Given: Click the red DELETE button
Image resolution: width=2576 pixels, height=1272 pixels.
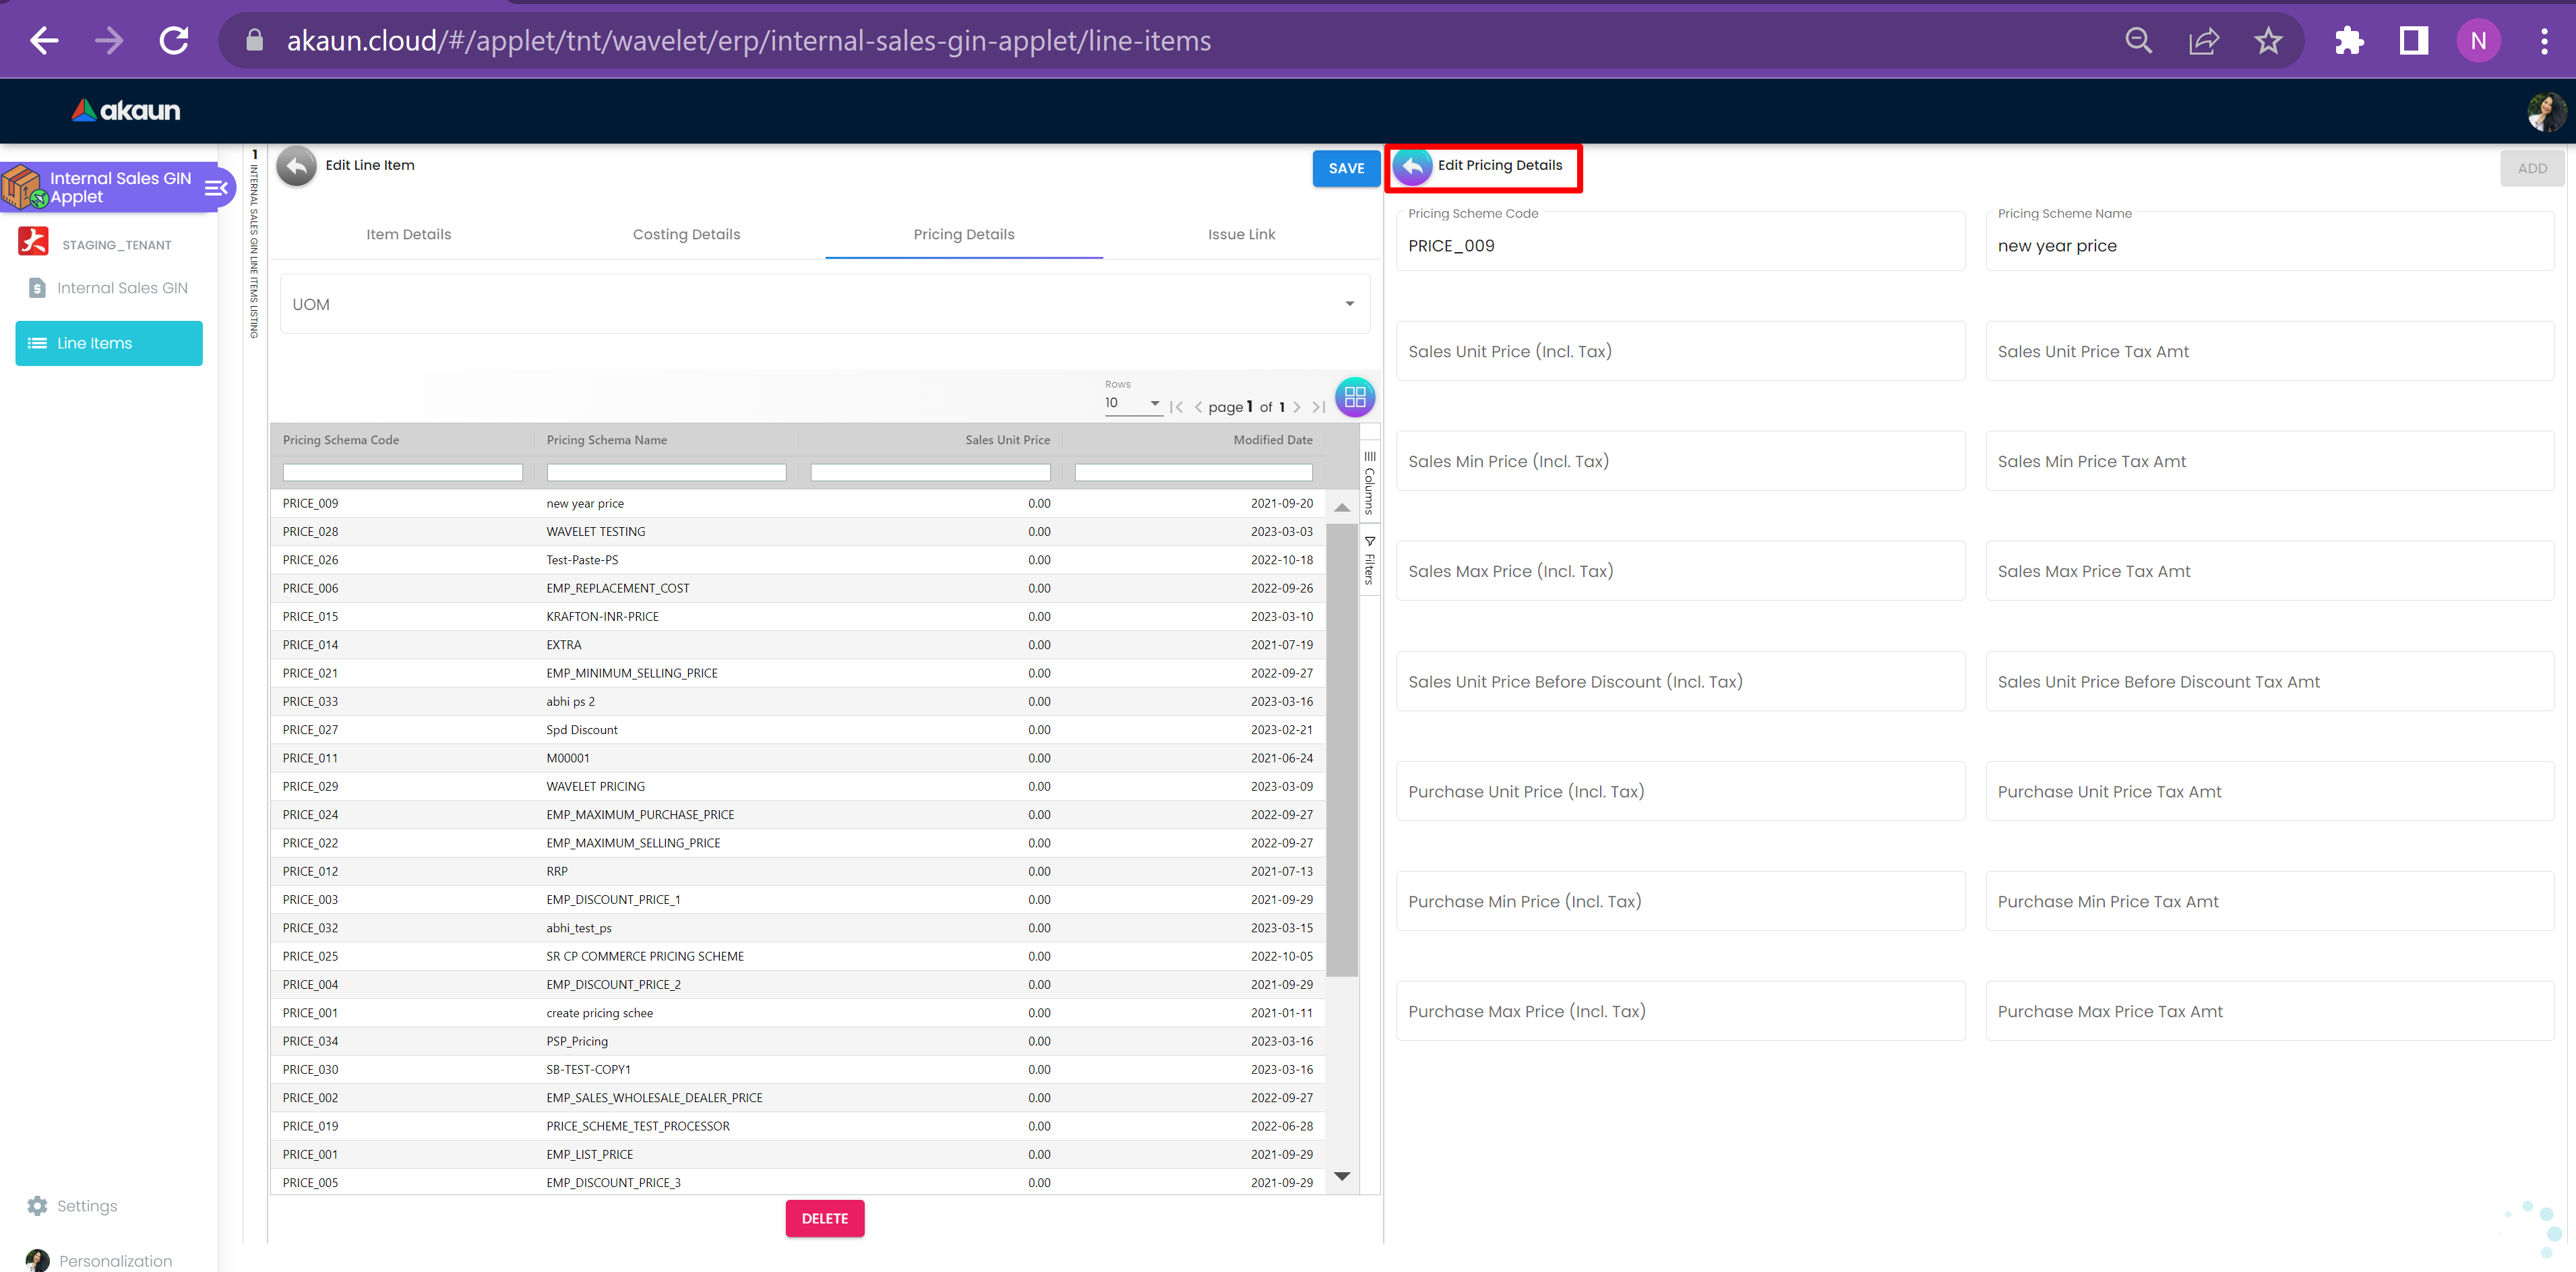Looking at the screenshot, I should click(824, 1217).
